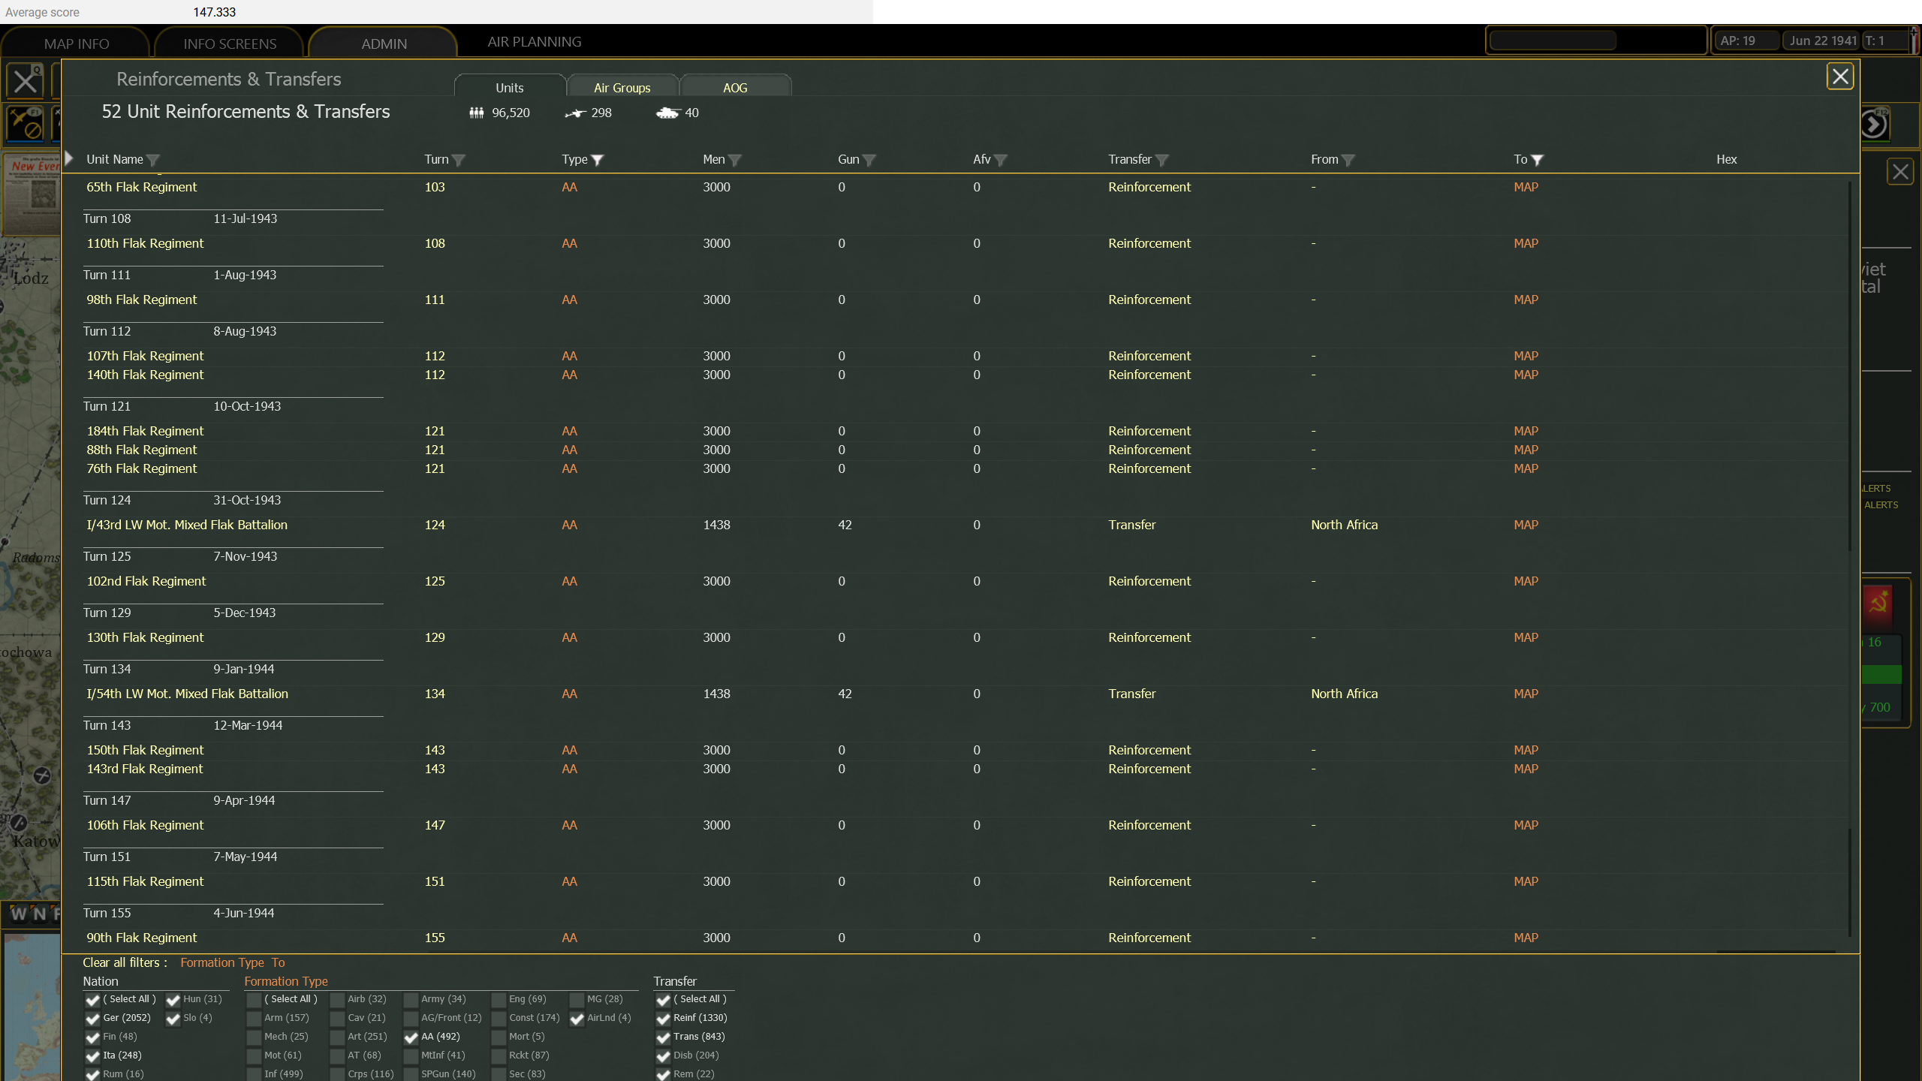Switch to the AOG tab
1922x1081 pixels.
[735, 87]
